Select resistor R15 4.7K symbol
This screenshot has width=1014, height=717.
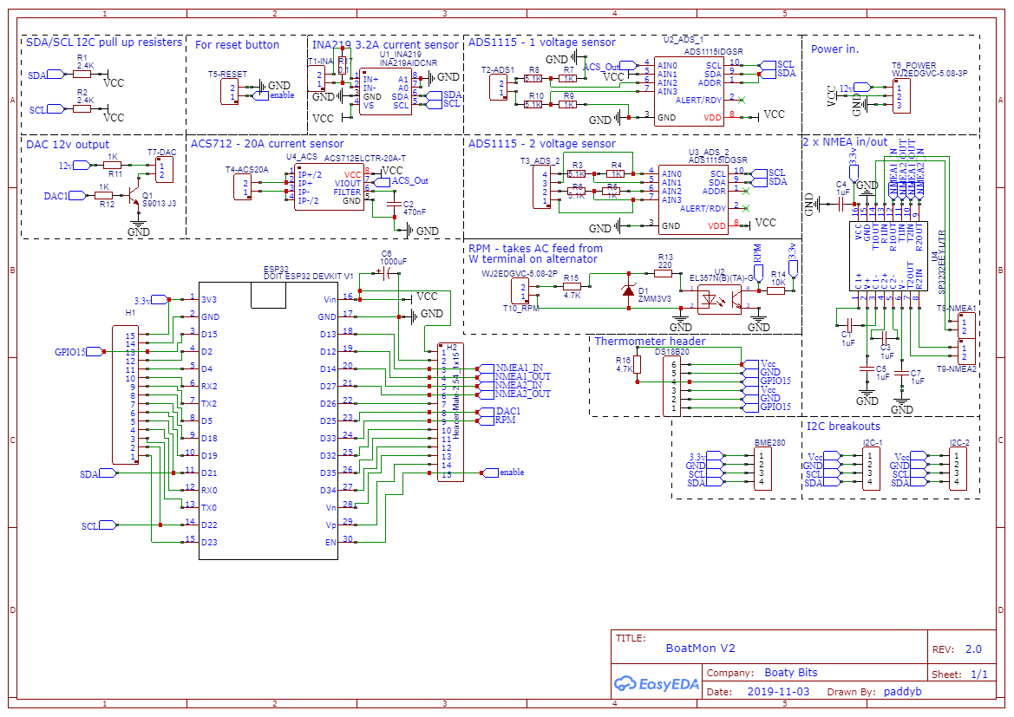[x=572, y=285]
